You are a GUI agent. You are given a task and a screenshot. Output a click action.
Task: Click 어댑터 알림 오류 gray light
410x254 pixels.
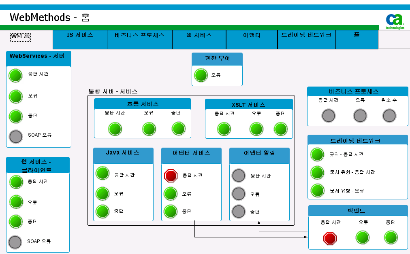[239, 194]
